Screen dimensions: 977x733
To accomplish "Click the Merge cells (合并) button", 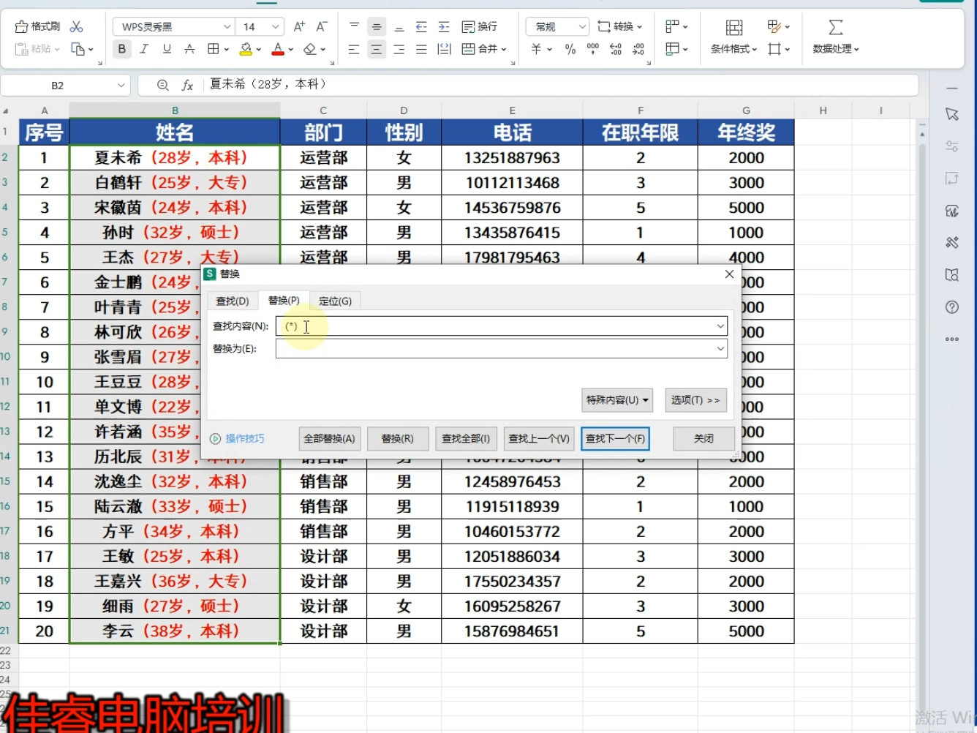I will [x=484, y=49].
